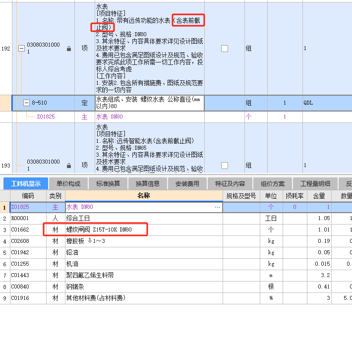Select code R00001 labor row
This screenshot has width=352, height=343.
coord(28,219)
